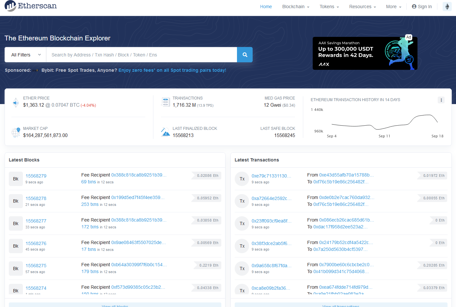Expand the Resources dropdown
The height and width of the screenshot is (307, 456).
(362, 7)
